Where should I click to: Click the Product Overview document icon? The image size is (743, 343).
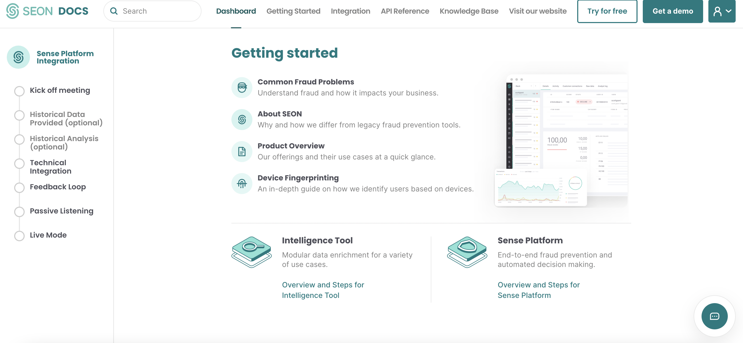(x=241, y=150)
